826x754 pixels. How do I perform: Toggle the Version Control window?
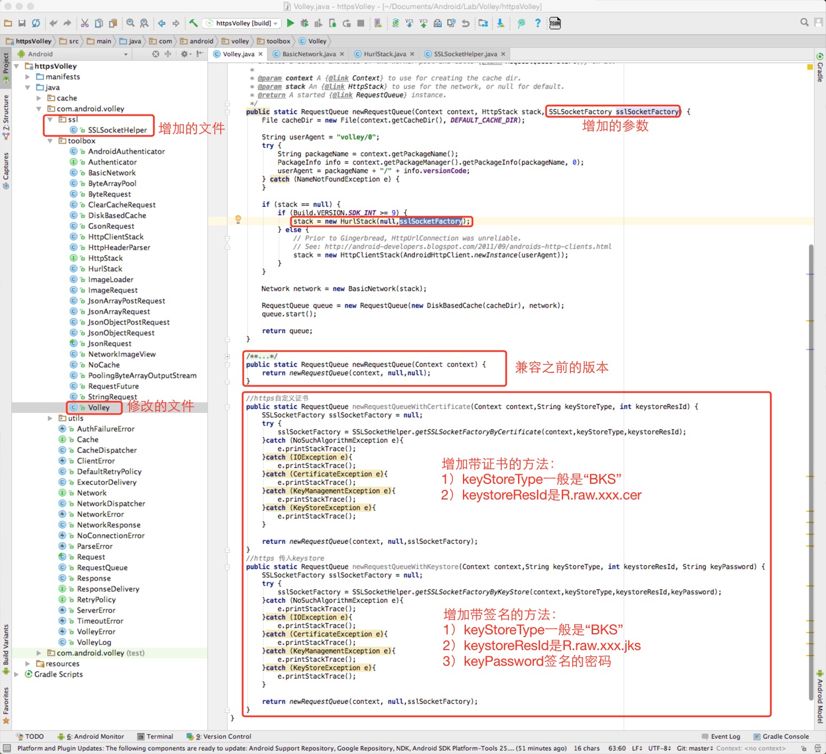click(219, 737)
